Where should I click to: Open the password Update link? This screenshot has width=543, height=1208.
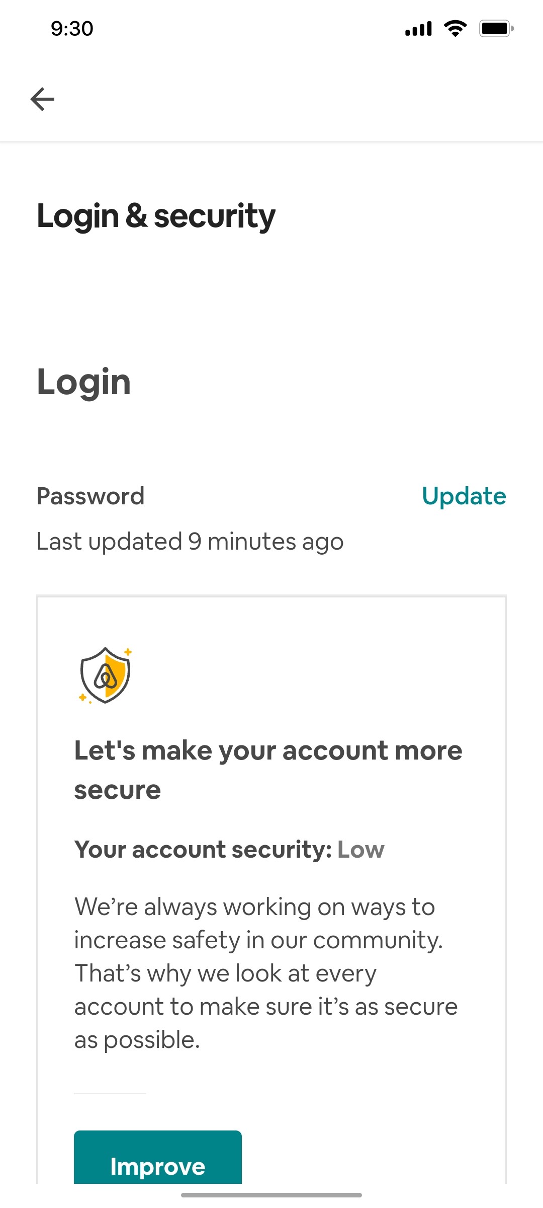point(464,497)
